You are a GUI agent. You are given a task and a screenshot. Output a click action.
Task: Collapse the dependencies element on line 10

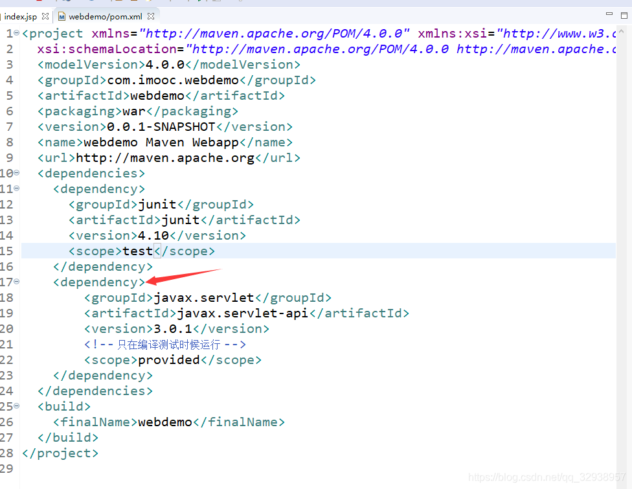point(17,173)
